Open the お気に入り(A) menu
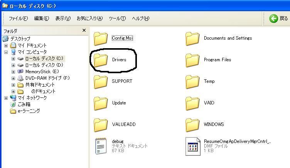 point(90,18)
